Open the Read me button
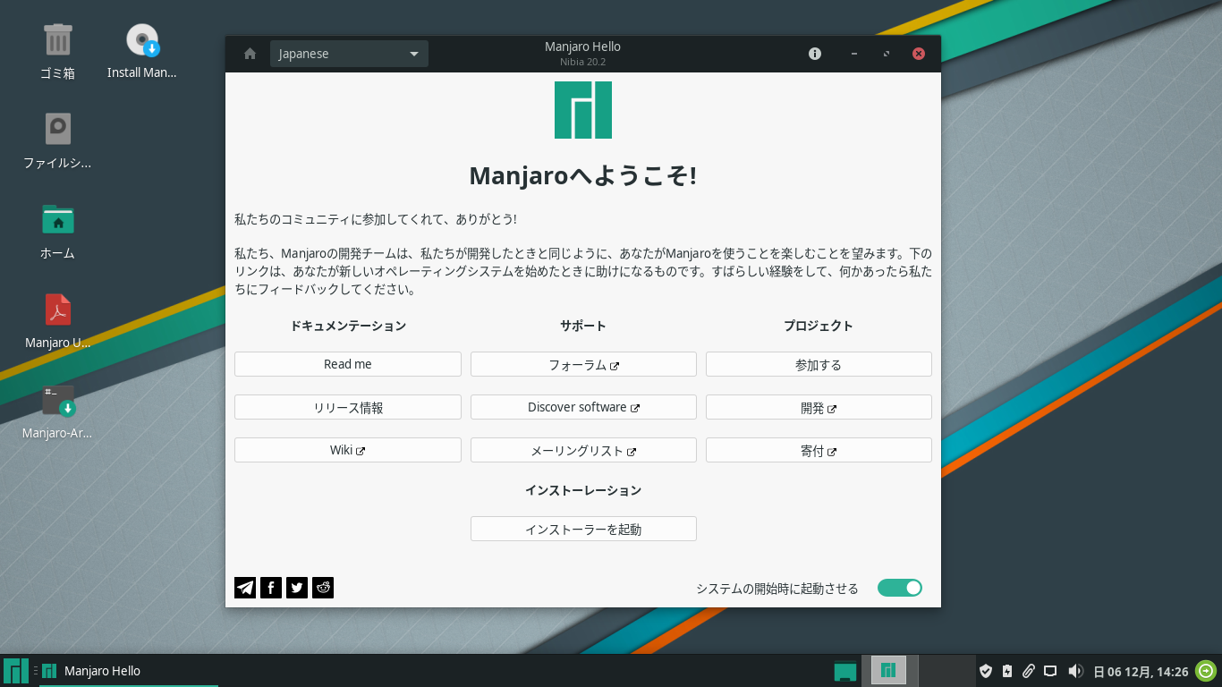This screenshot has height=687, width=1222. pos(348,364)
